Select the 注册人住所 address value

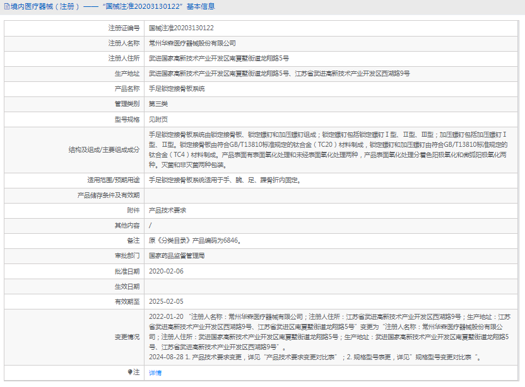[x=218, y=58]
